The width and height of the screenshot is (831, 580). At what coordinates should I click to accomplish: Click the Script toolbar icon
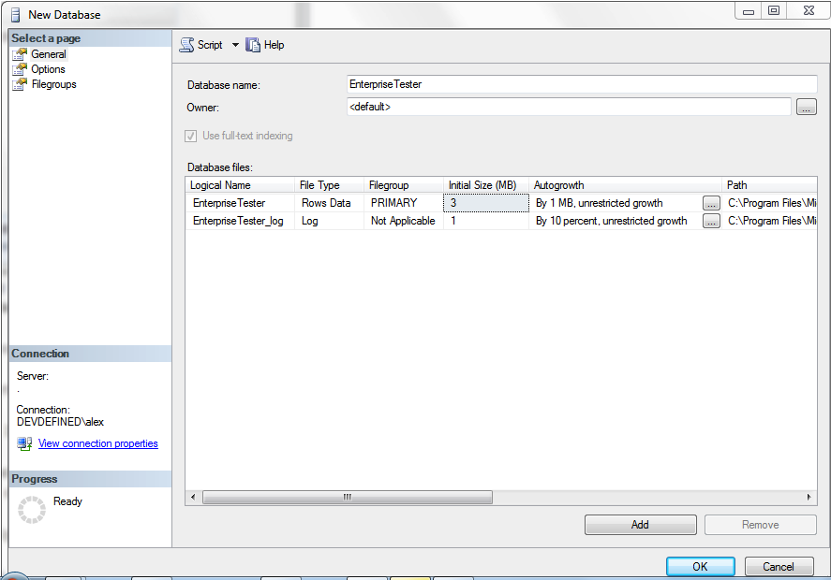[186, 45]
